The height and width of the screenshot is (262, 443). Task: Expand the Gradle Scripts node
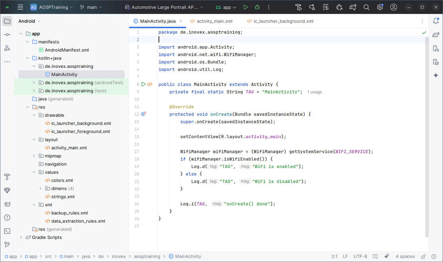pyautogui.click(x=21, y=237)
